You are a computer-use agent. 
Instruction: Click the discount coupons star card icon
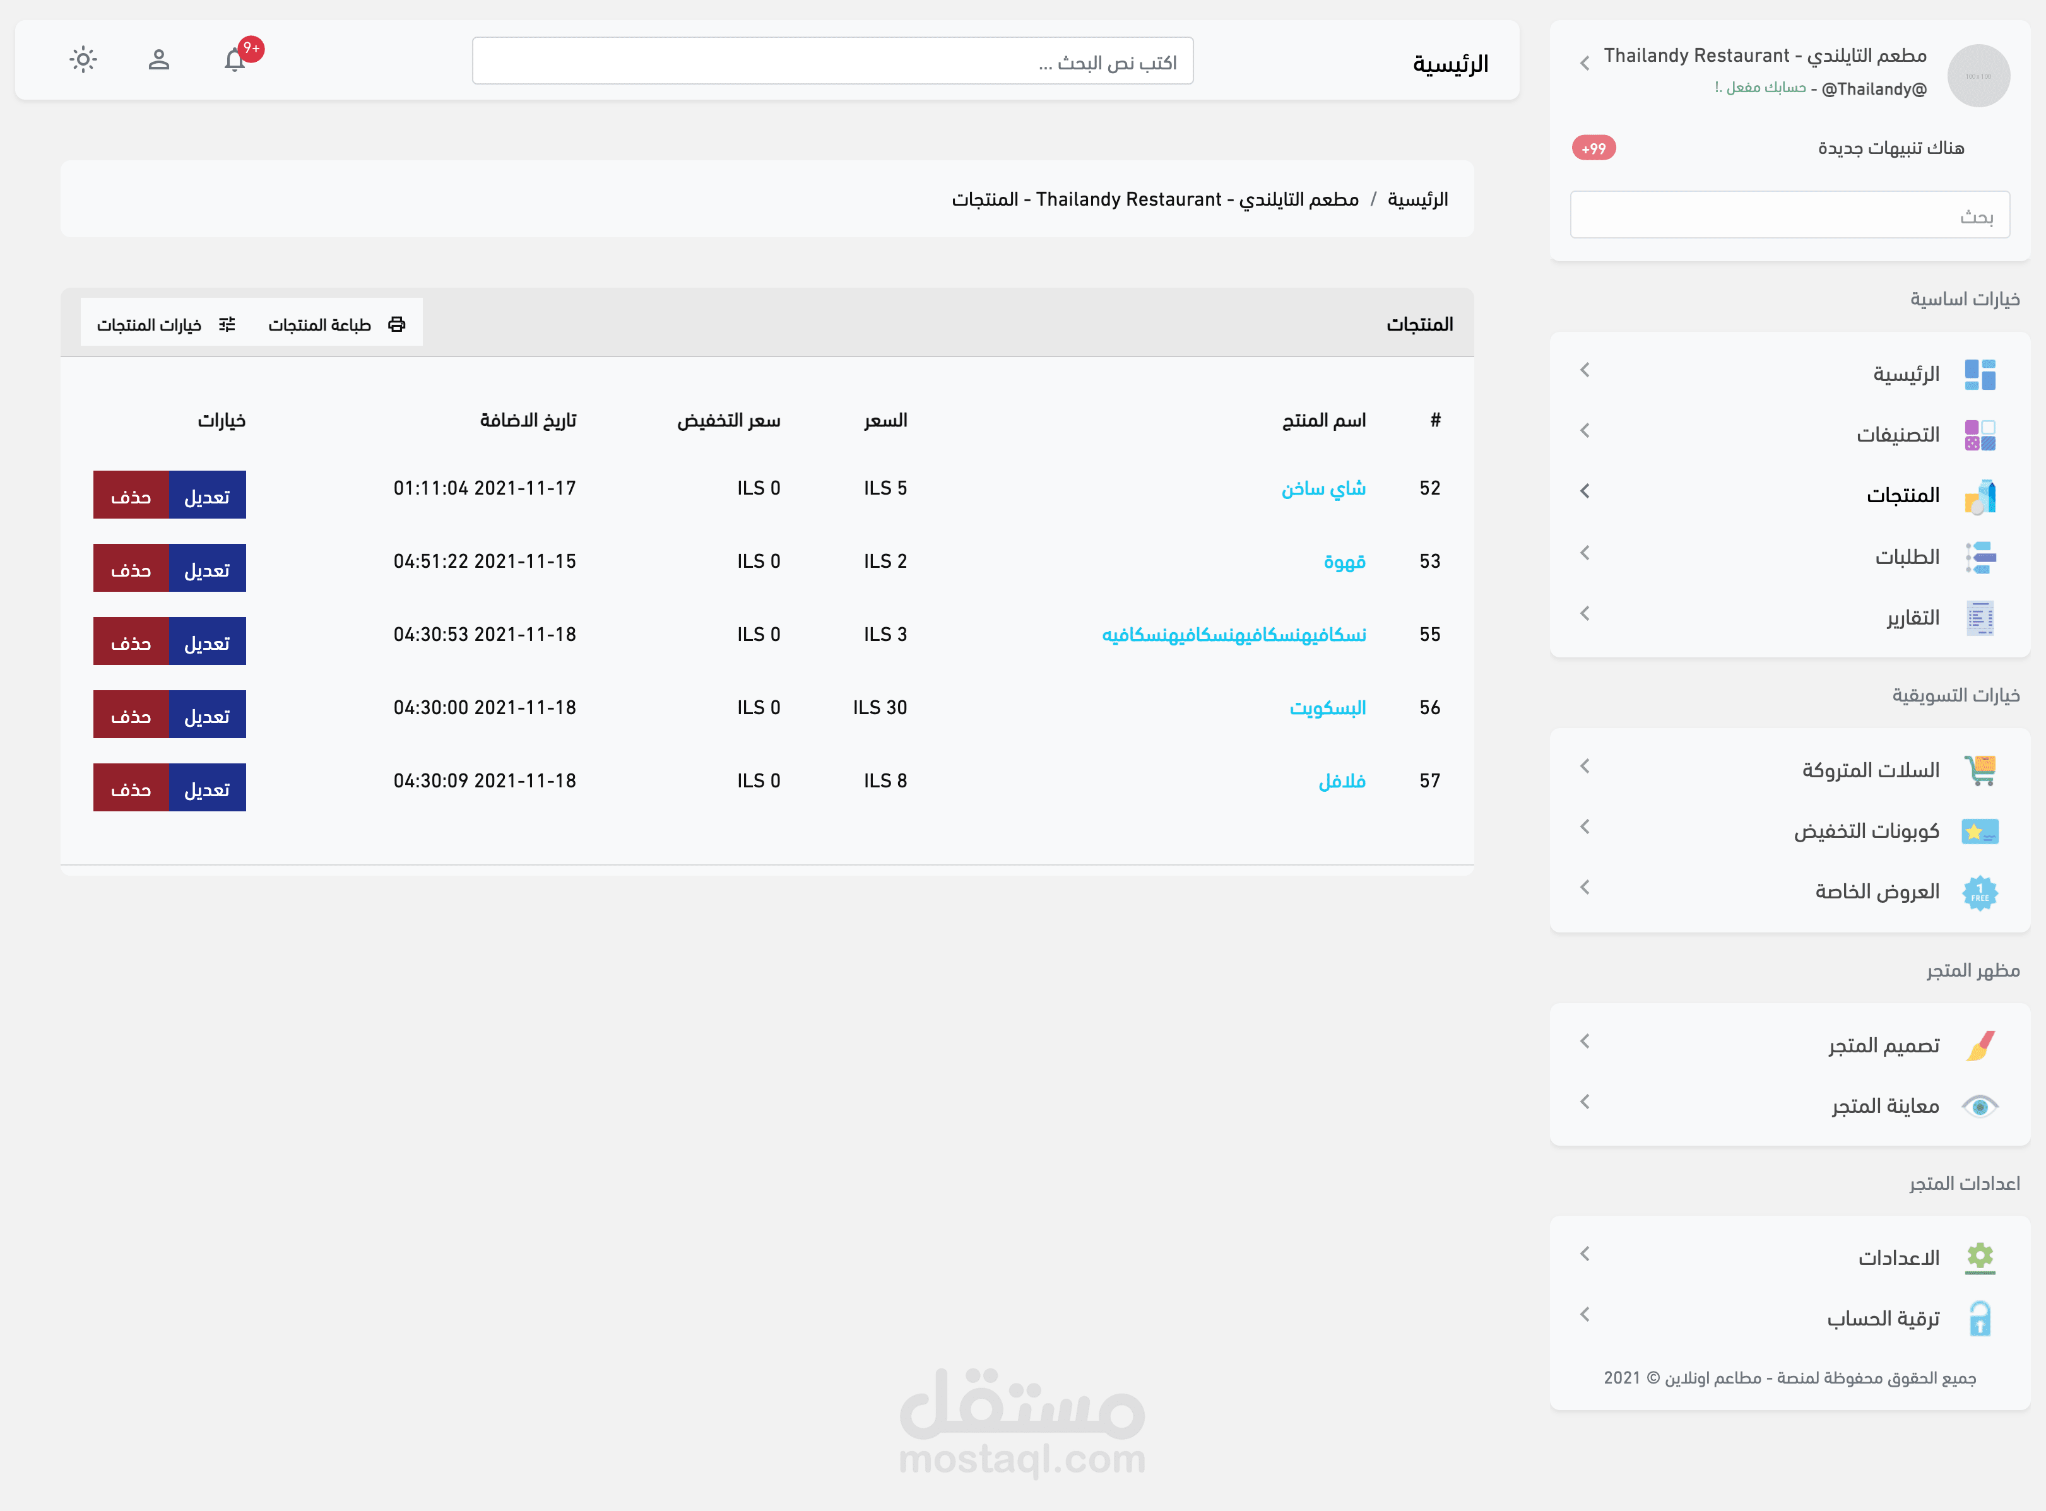(1979, 832)
